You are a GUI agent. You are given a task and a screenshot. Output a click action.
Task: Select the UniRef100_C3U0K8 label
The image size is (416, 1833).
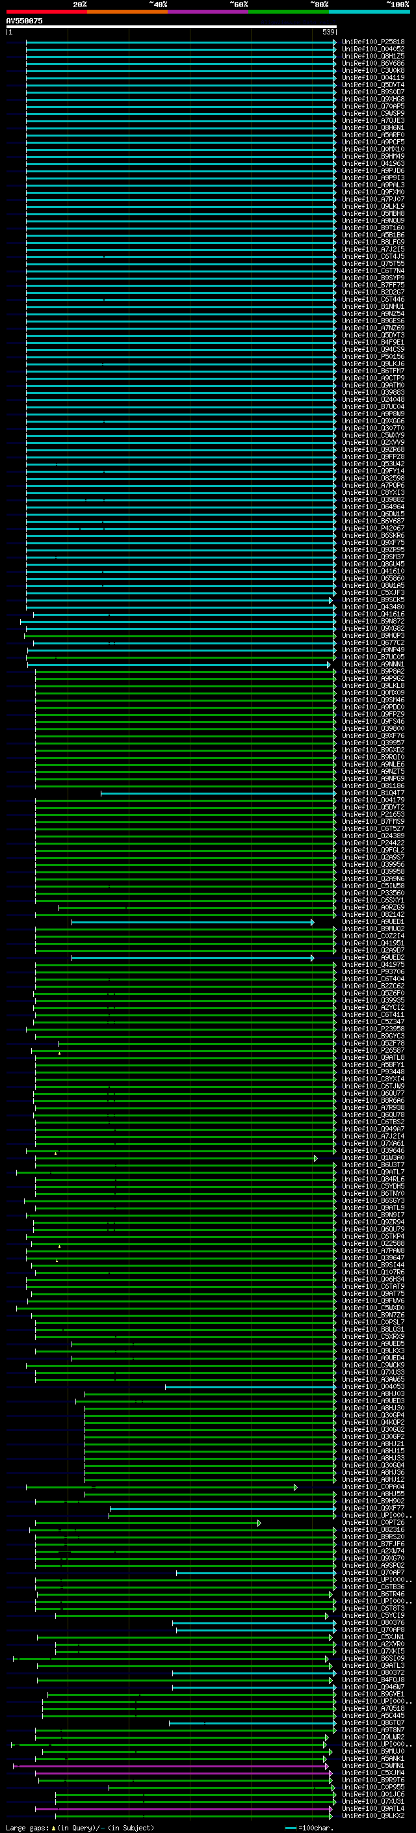coord(373,71)
